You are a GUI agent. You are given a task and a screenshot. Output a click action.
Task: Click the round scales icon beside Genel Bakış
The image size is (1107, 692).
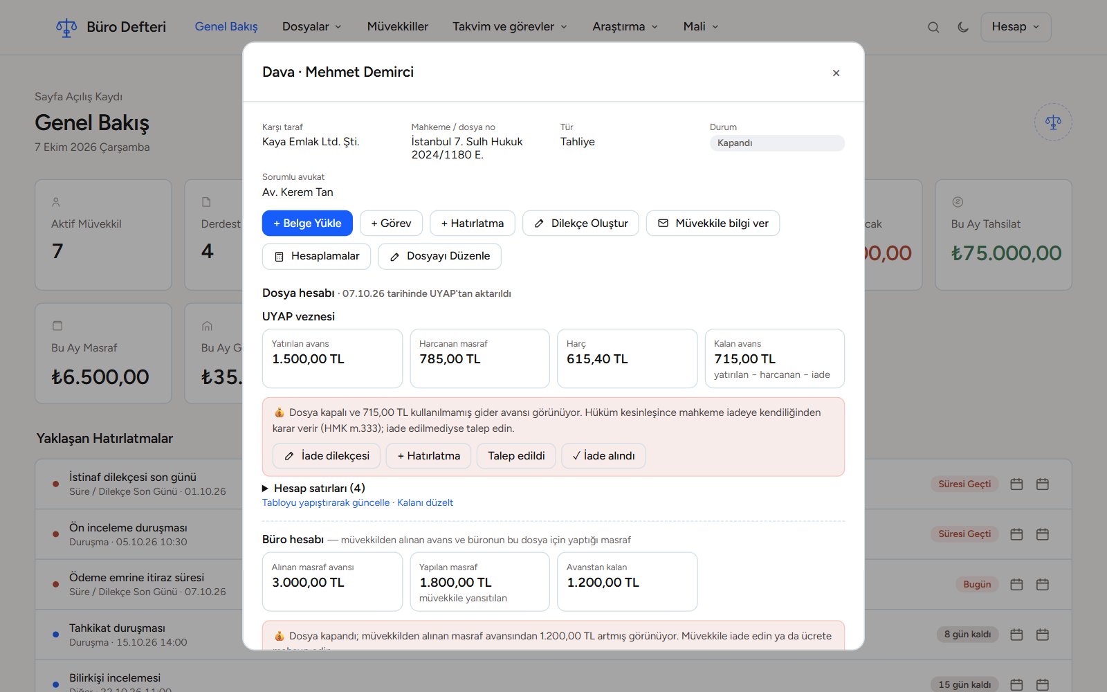point(1053,122)
